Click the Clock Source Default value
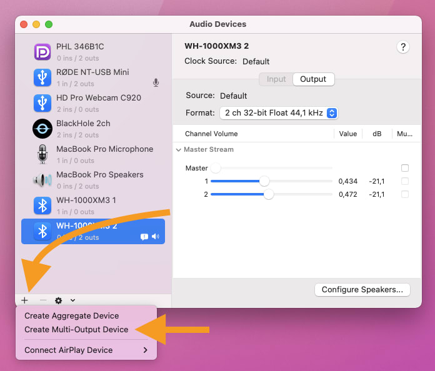The width and height of the screenshot is (435, 371). click(x=256, y=62)
